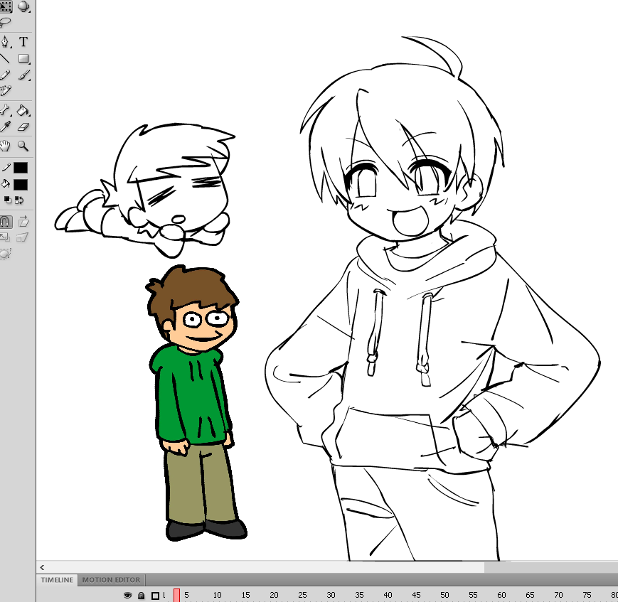Select the Zoom magnifier tool
The height and width of the screenshot is (602, 618).
(23, 146)
